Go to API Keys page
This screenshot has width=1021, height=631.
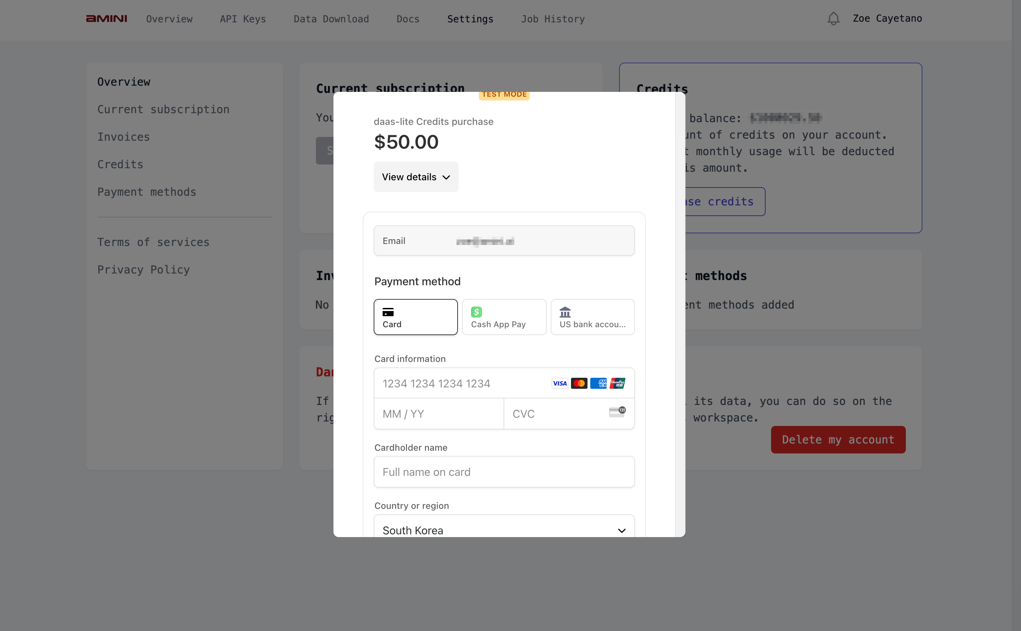point(243,19)
